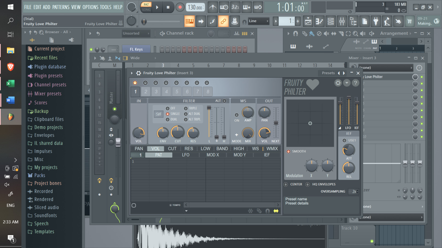Switch to PAT mode
442x248 pixels.
tap(146, 5)
